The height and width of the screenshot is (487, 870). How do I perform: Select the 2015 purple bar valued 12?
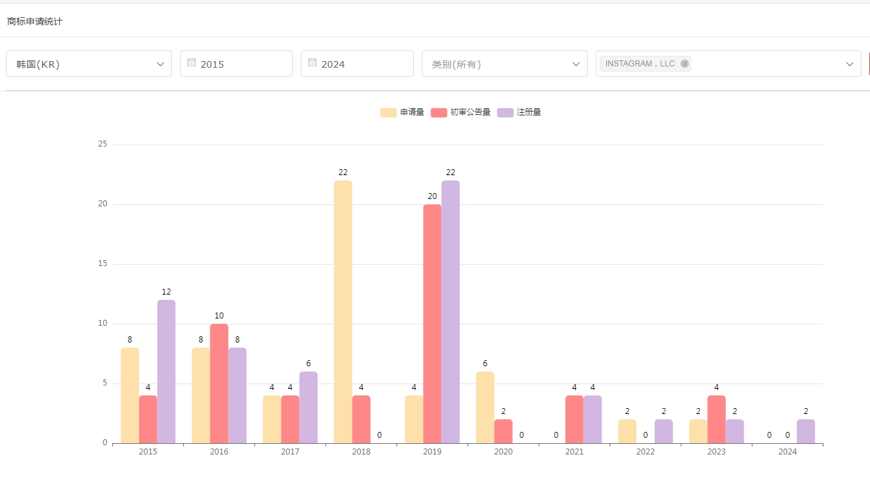click(166, 372)
